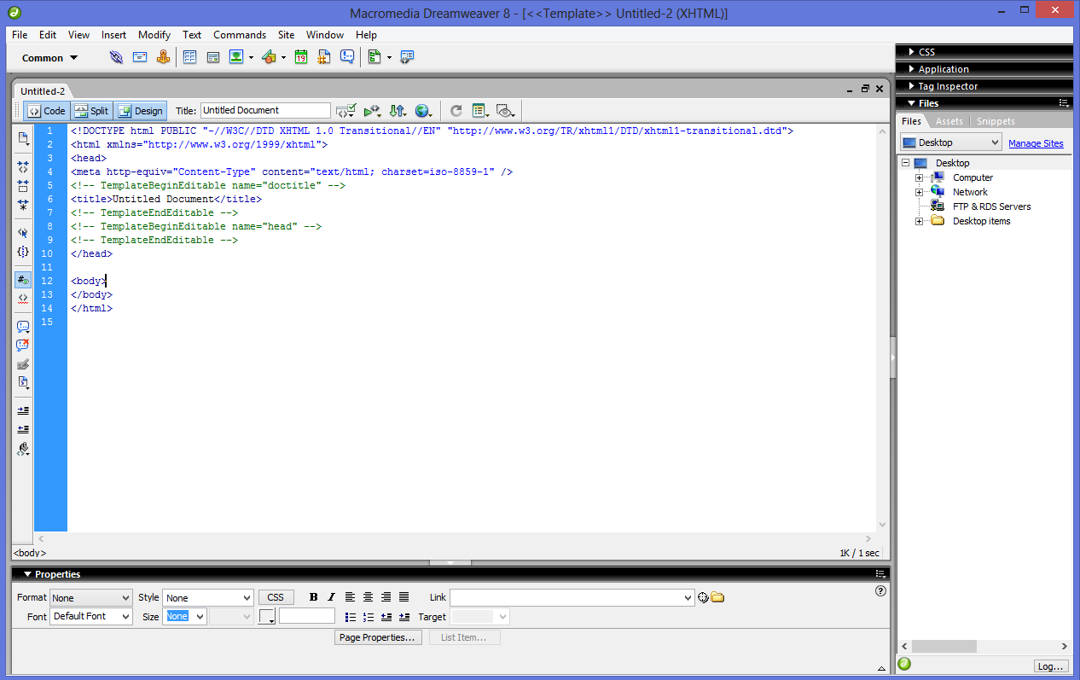Open the Manage Sites link
Screen dimensions: 1080x680
1036,143
